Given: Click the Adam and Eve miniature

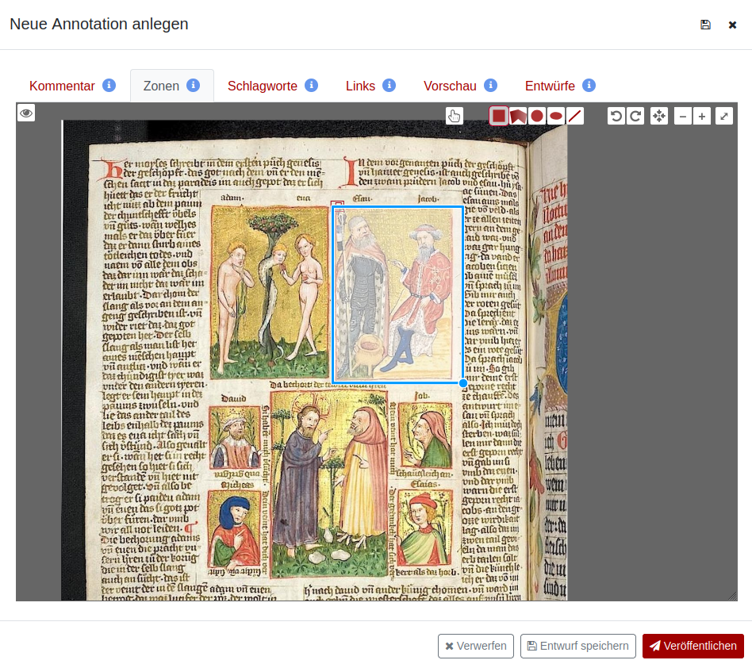Looking at the screenshot, I should (270, 292).
